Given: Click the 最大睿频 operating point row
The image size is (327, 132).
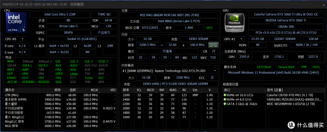Looking at the screenshot, I should pos(60,104).
